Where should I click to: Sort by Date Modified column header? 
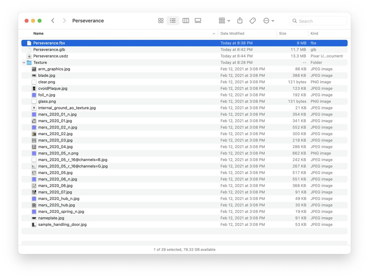coord(232,33)
